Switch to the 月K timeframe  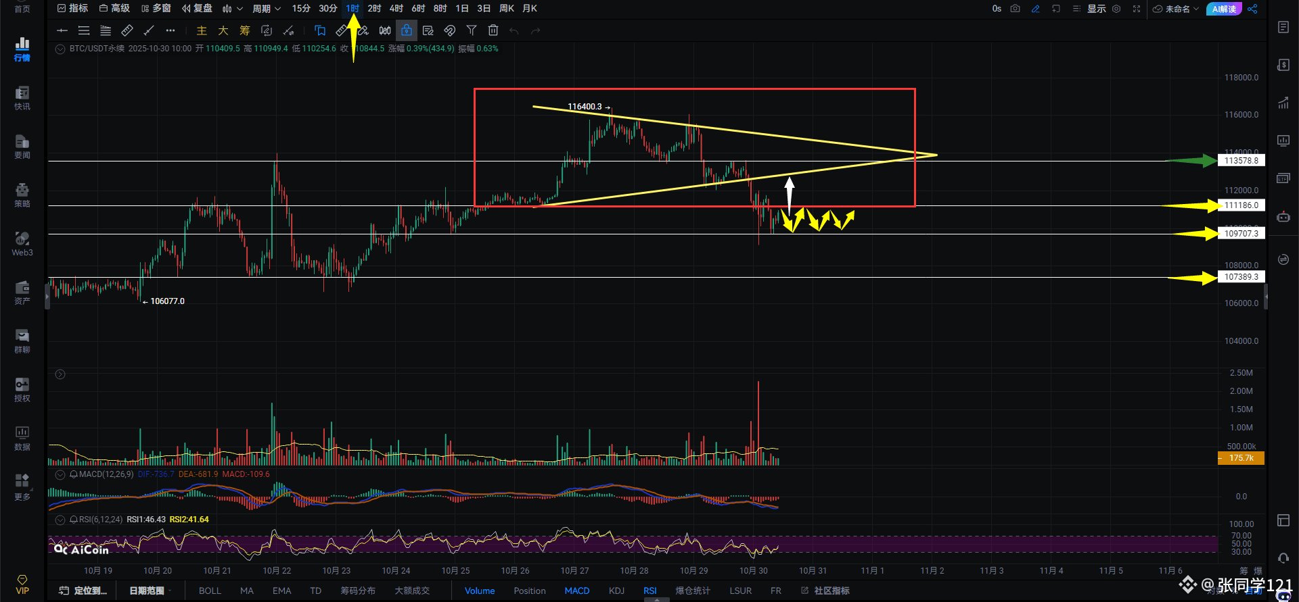(x=530, y=9)
